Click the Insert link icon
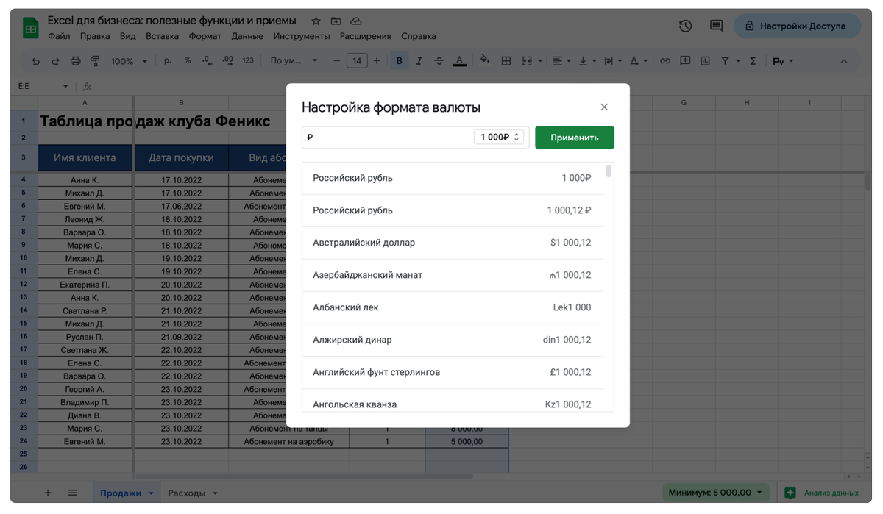Screen dimensions: 883x514 (x=665, y=61)
